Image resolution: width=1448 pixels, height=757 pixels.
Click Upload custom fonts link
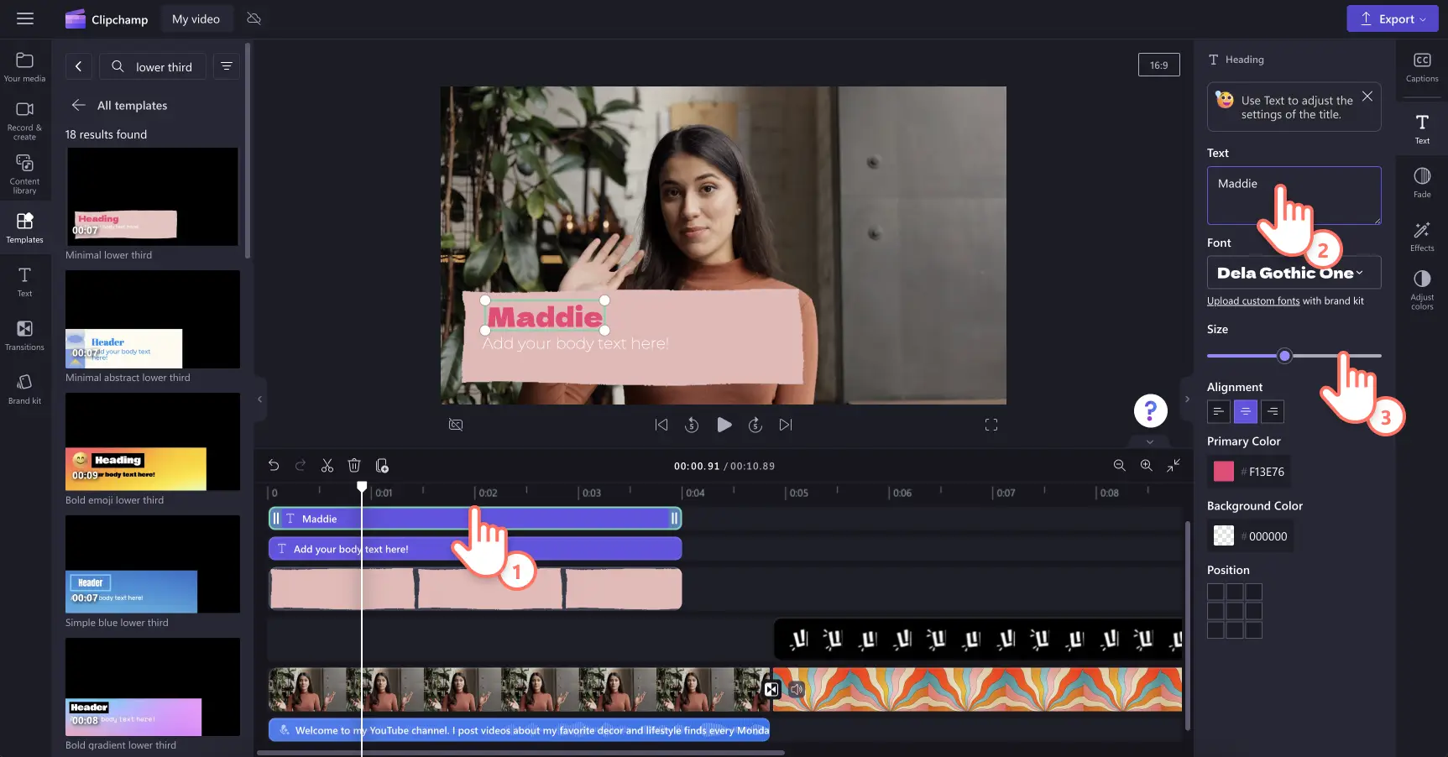pos(1253,300)
